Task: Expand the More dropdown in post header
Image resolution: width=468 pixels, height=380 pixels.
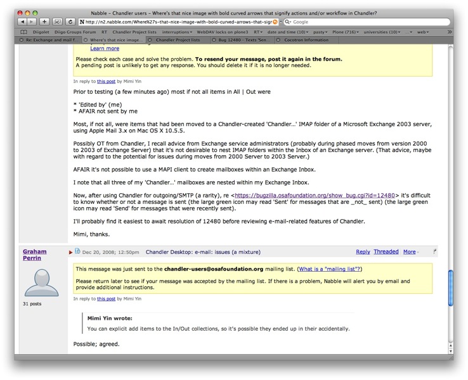Action: pyautogui.click(x=411, y=252)
